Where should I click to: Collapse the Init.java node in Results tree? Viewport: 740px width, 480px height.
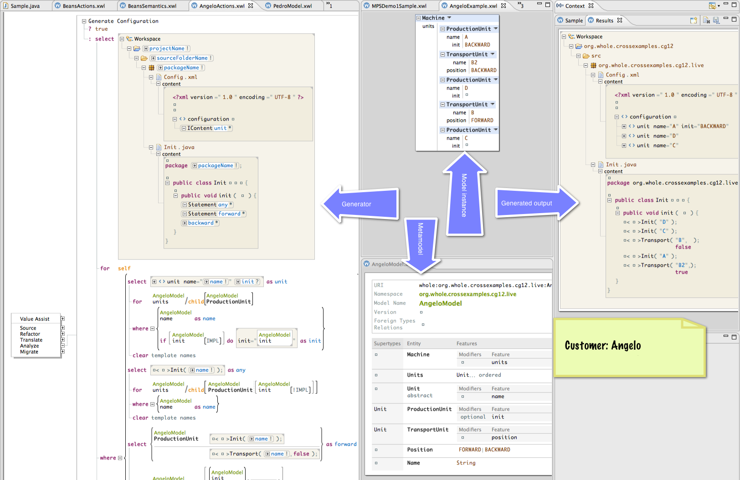(593, 164)
